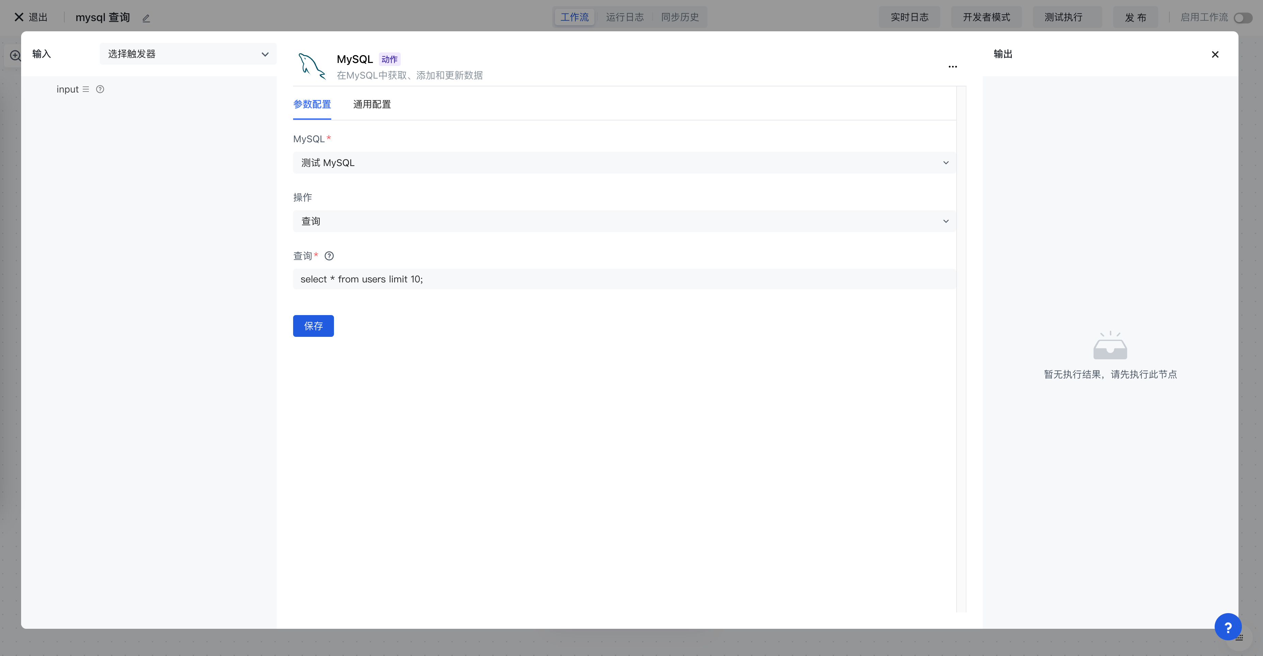Screen dimensions: 1263x656
Task: Click the SQL query input field
Action: pyautogui.click(x=624, y=279)
